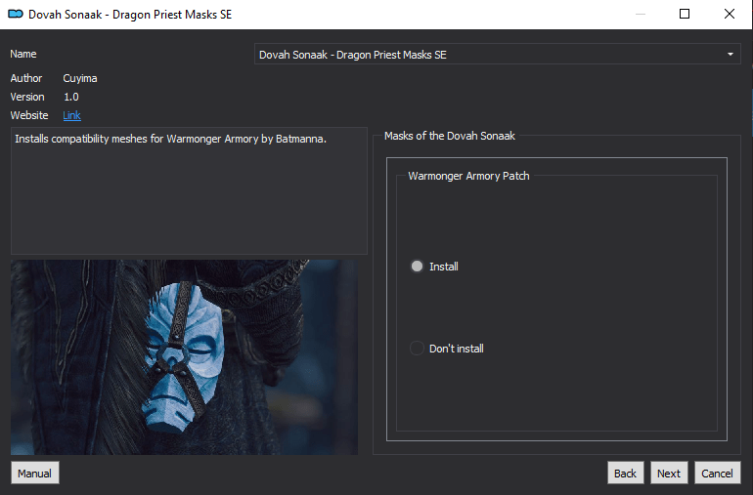753x495 pixels.
Task: Click the author name Cuyima
Action: pos(80,78)
